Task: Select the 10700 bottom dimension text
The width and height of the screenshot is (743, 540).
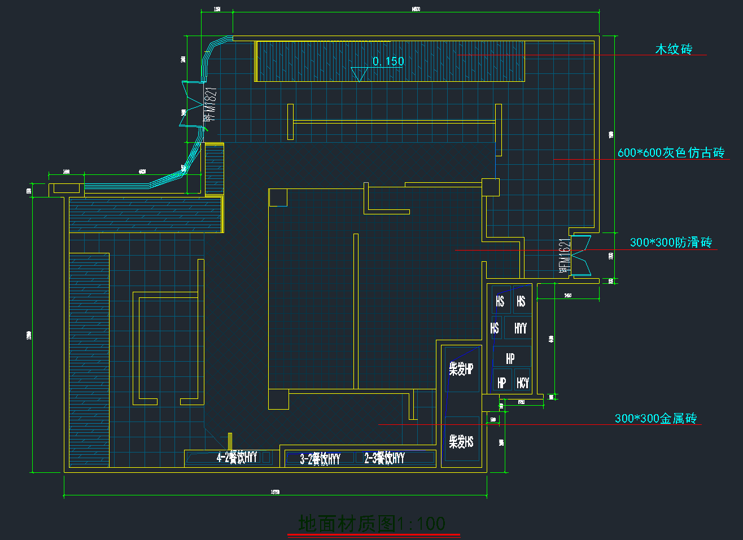Action: point(275,492)
